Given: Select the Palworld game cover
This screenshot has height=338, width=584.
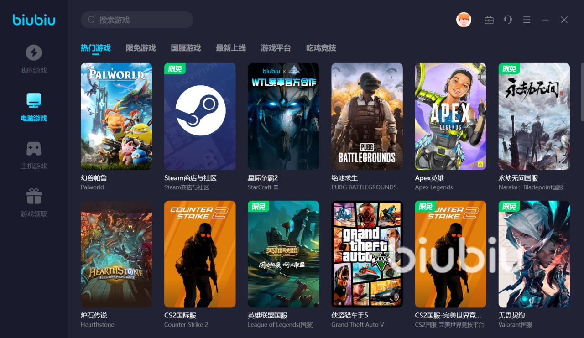Looking at the screenshot, I should click(x=116, y=116).
